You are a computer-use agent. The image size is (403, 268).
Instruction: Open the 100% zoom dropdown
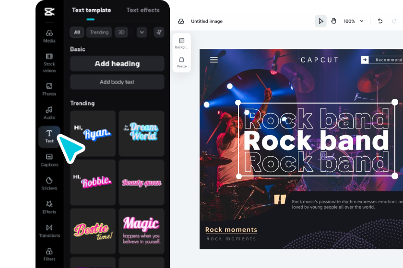[x=354, y=21]
